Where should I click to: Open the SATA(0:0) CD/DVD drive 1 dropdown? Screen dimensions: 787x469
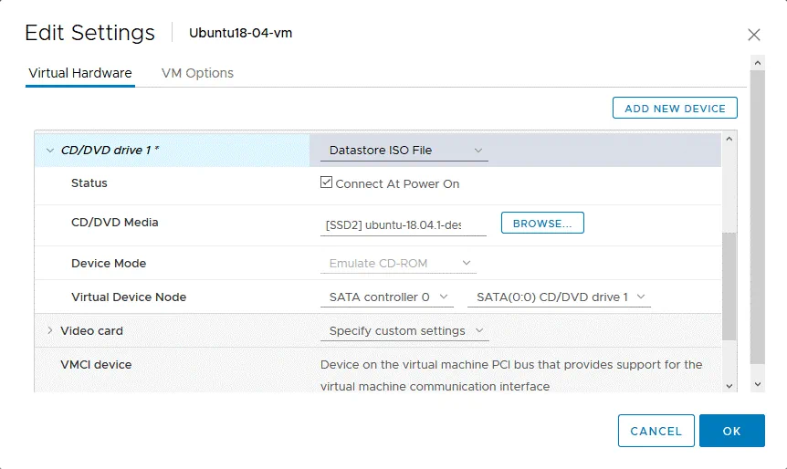pyautogui.click(x=560, y=297)
